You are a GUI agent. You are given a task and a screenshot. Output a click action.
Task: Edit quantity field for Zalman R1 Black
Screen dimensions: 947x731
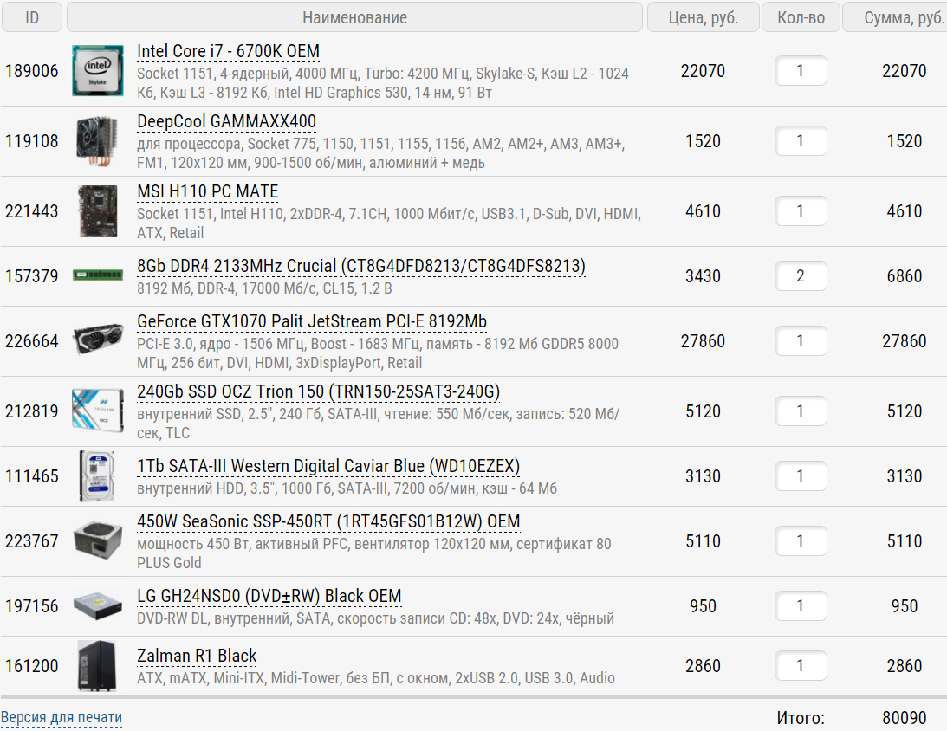pyautogui.click(x=801, y=665)
